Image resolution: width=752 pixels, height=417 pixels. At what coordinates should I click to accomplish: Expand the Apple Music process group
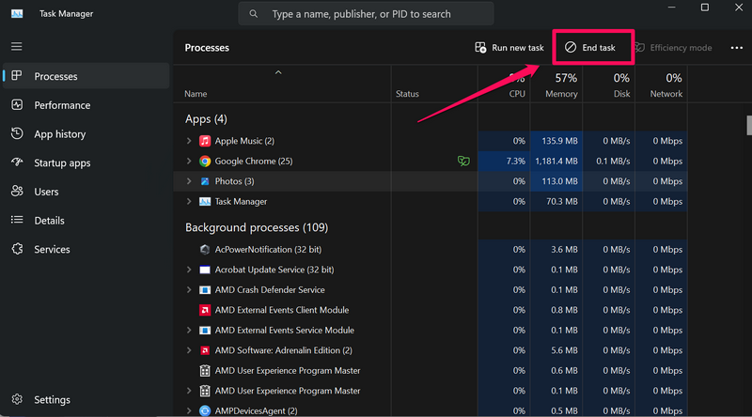(x=189, y=141)
